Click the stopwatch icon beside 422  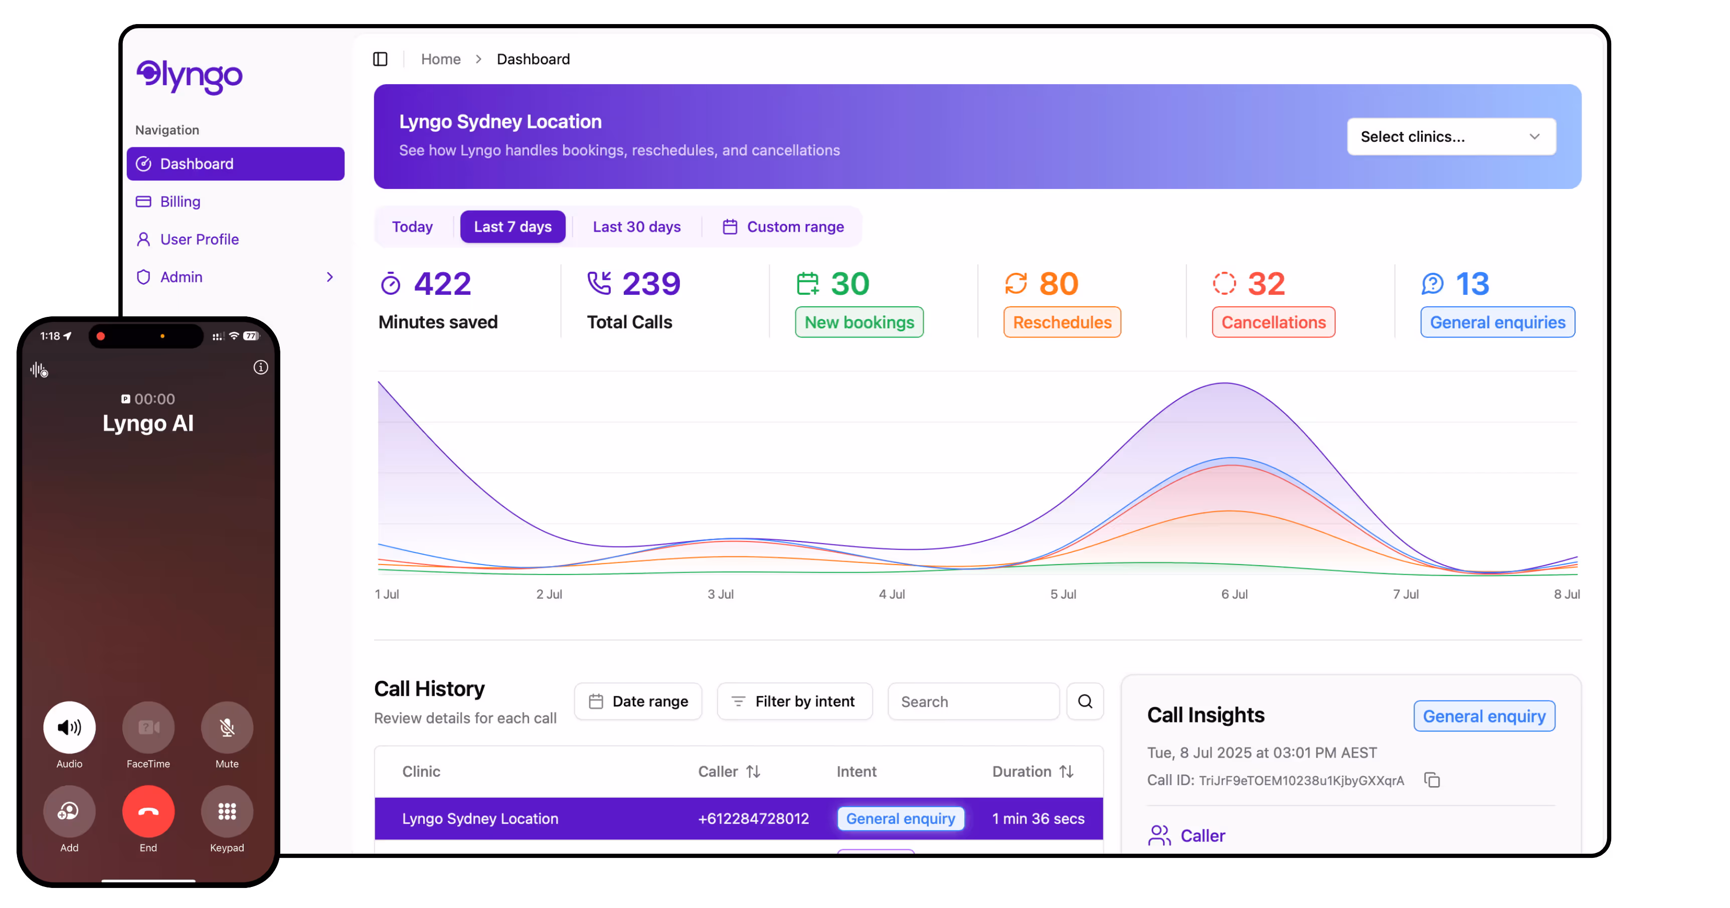(391, 283)
